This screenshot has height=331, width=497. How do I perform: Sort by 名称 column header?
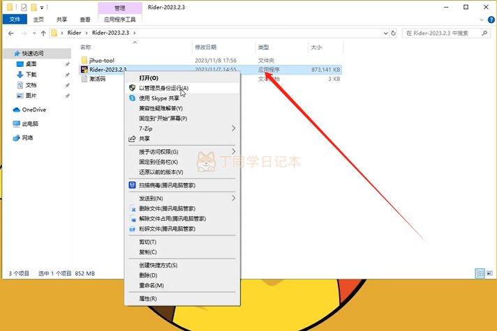tap(86, 47)
